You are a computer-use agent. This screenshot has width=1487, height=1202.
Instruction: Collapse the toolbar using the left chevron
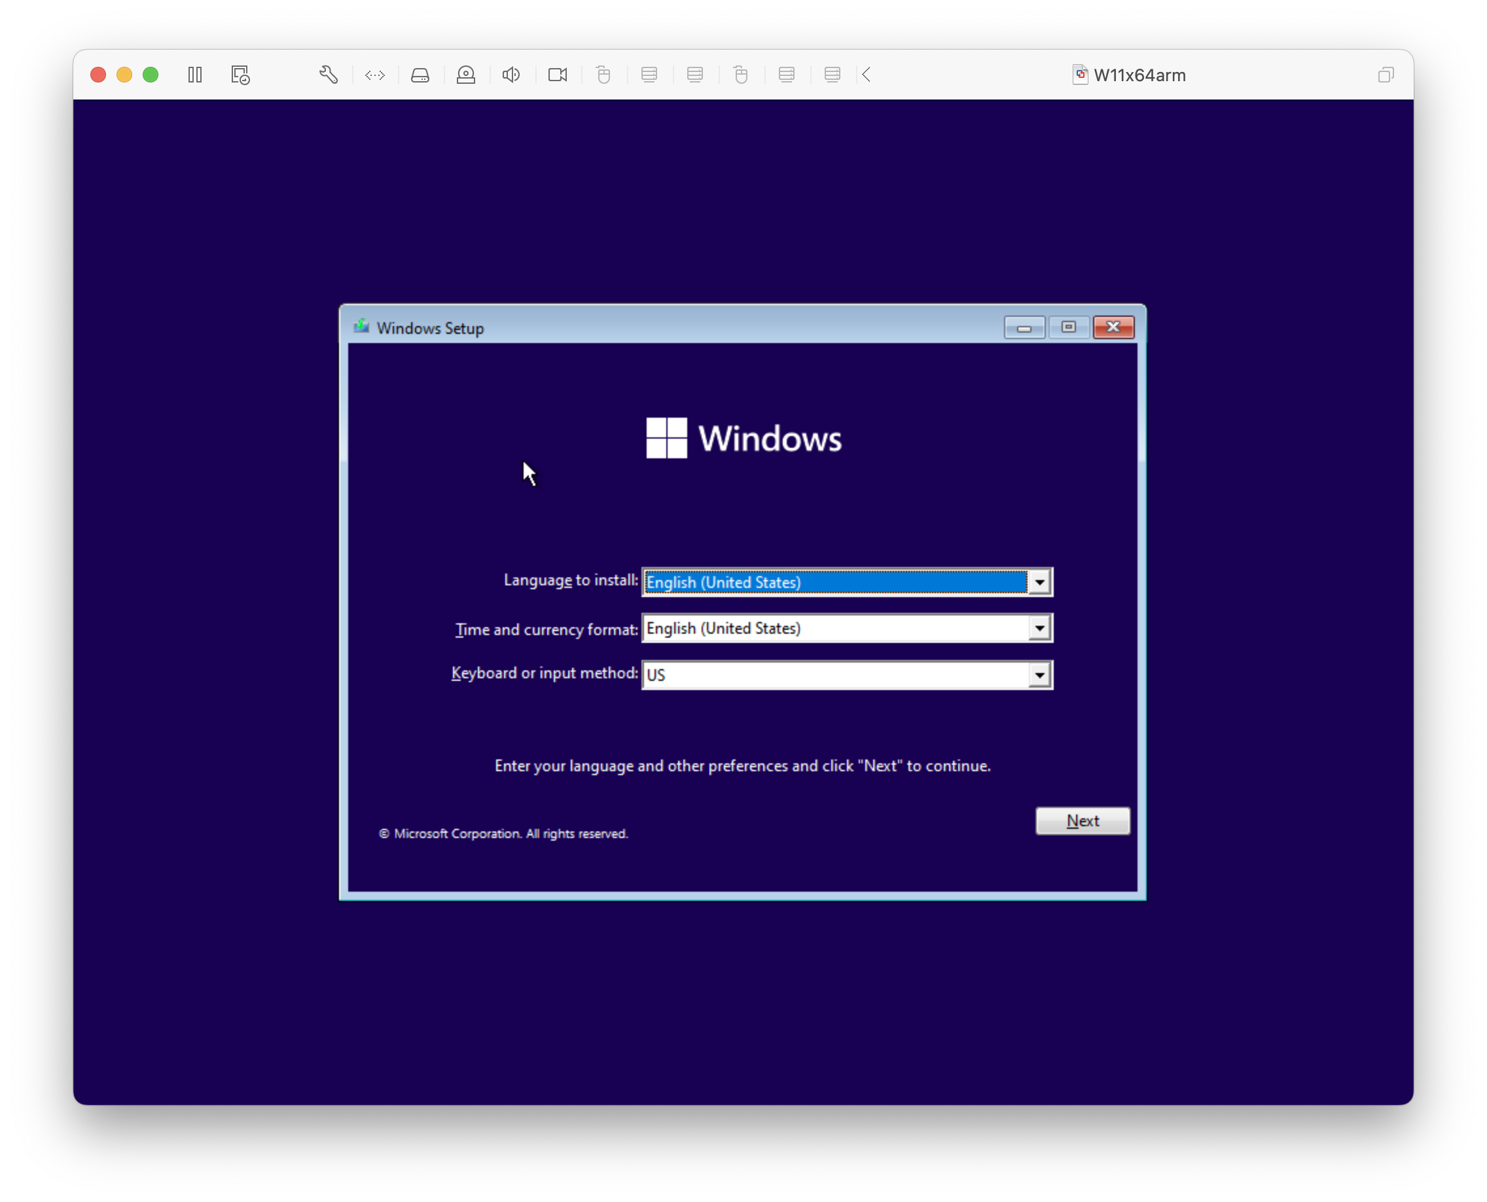click(865, 75)
